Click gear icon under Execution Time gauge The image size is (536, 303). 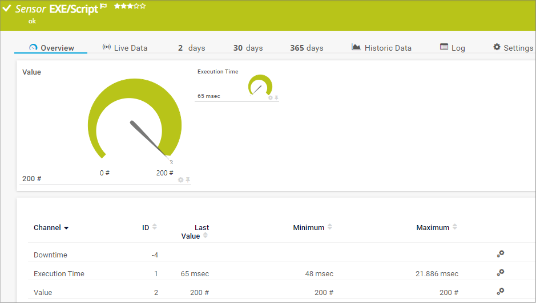coord(271,98)
